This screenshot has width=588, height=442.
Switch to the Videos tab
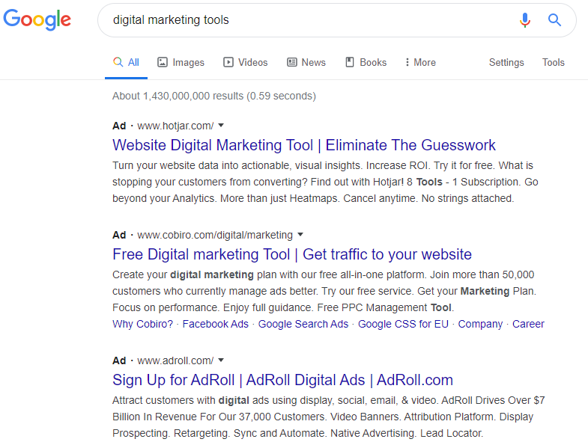tap(245, 63)
